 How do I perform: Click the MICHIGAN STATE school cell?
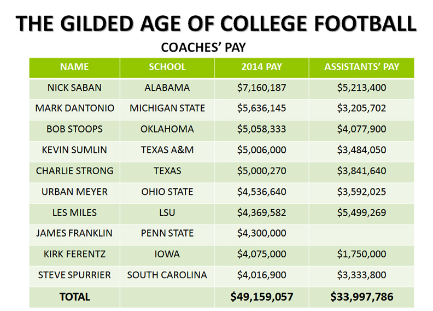(167, 108)
